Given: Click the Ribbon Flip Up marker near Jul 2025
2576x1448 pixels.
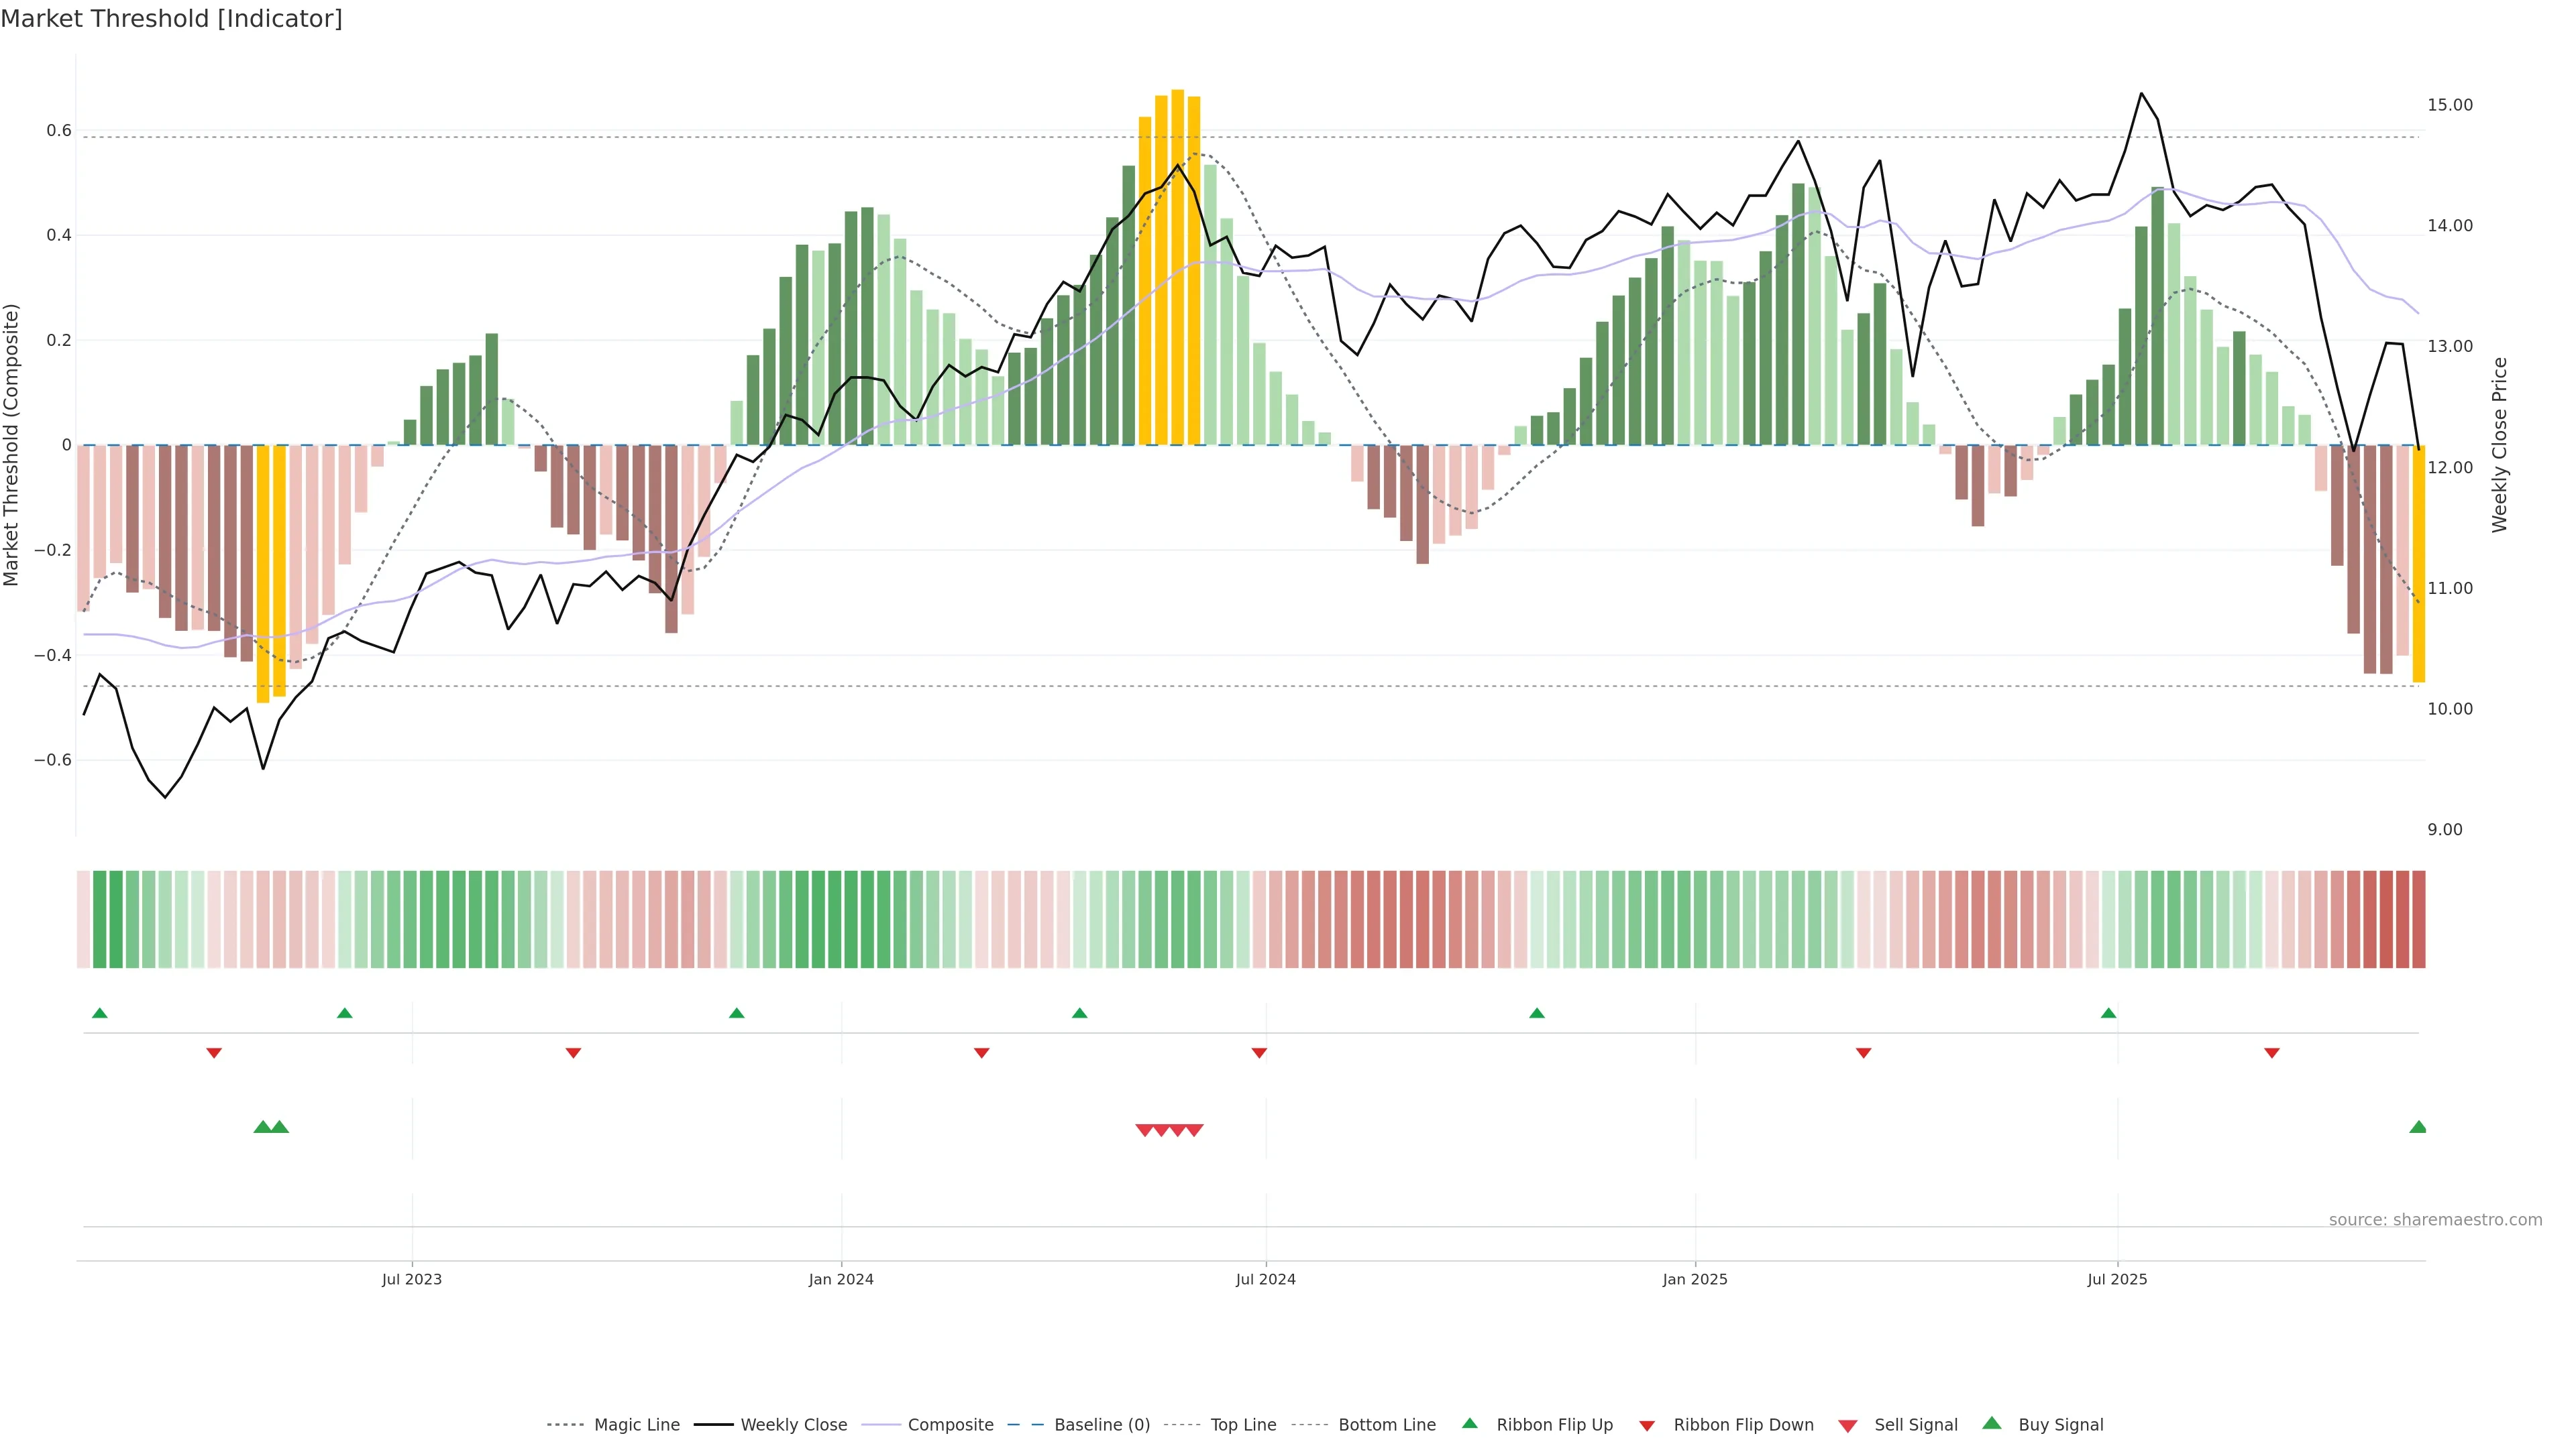Looking at the screenshot, I should point(2108,1014).
